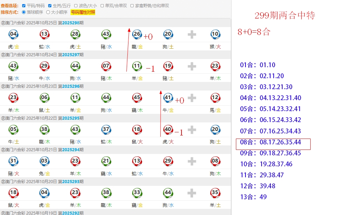Uncheck the 生肖/五行 option
This screenshot has width=363, height=215.
(50, 6)
